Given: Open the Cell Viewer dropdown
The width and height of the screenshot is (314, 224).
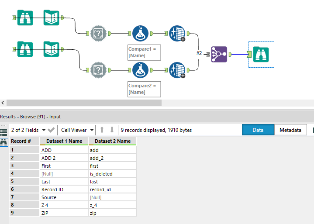Looking at the screenshot, I should click(x=77, y=130).
